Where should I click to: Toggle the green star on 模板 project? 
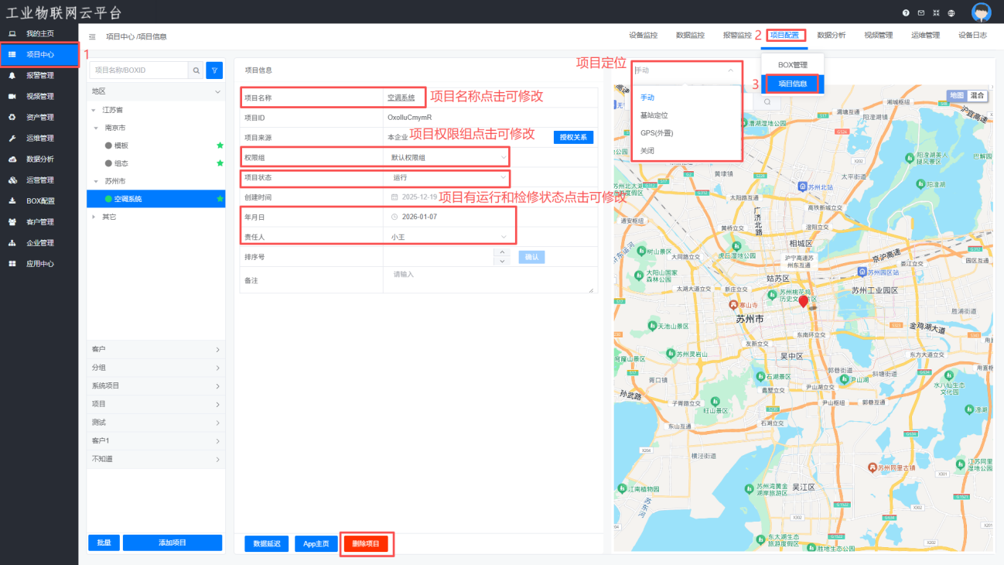[x=220, y=146]
